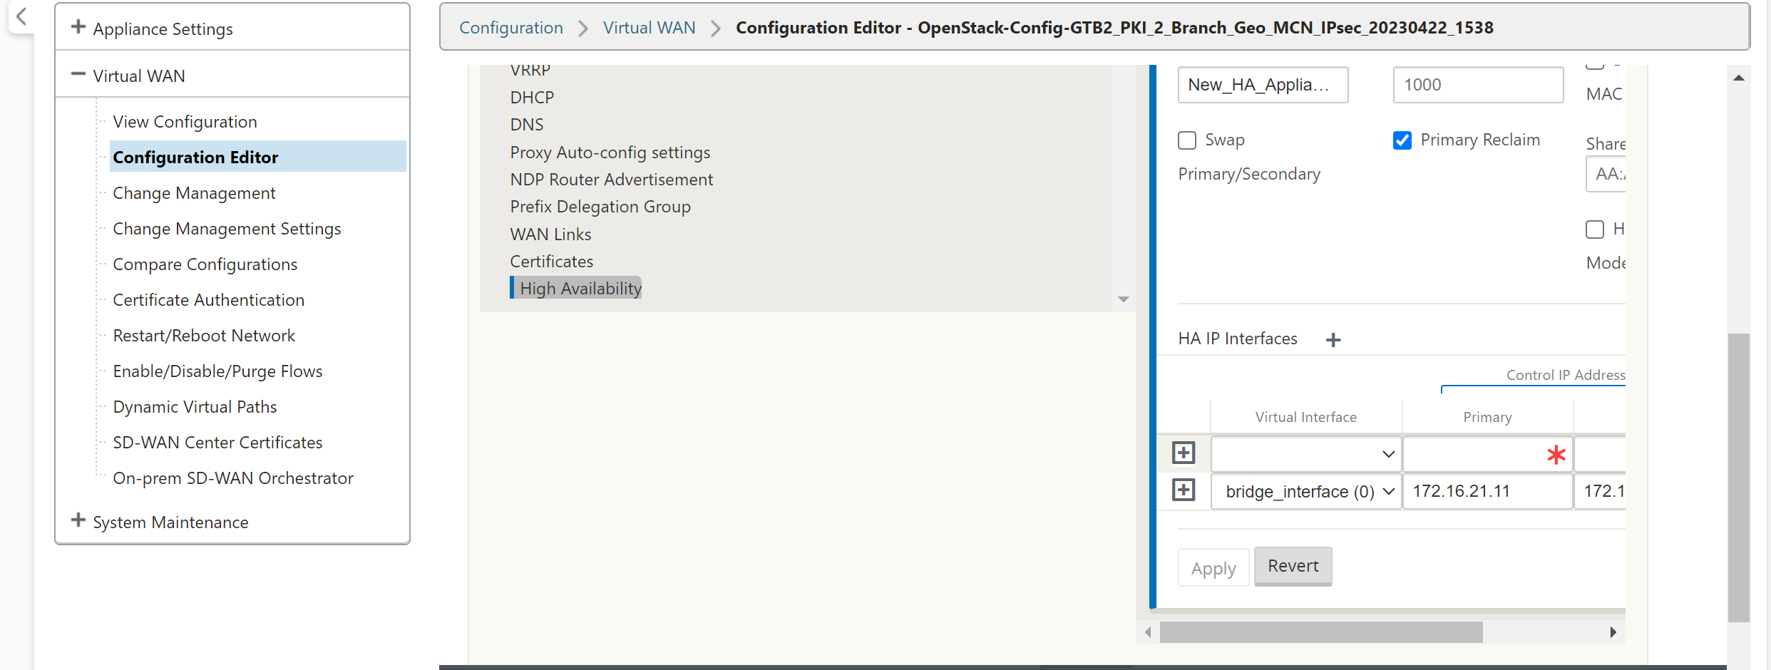Select Certificates in section list
1771x670 pixels.
551,262
